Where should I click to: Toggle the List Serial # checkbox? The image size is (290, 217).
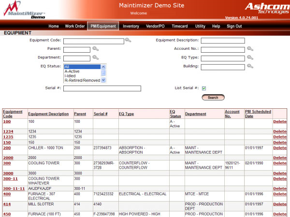(x=204, y=88)
